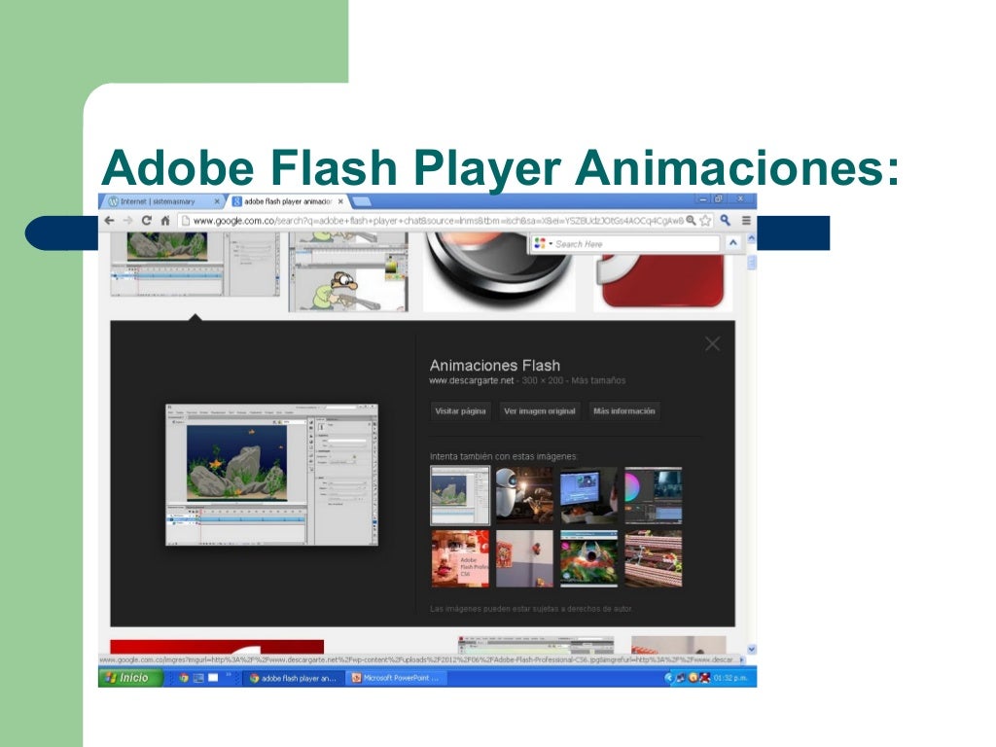This screenshot has height=747, width=996.
Task: Reload the page with the refresh icon
Action: 146,221
